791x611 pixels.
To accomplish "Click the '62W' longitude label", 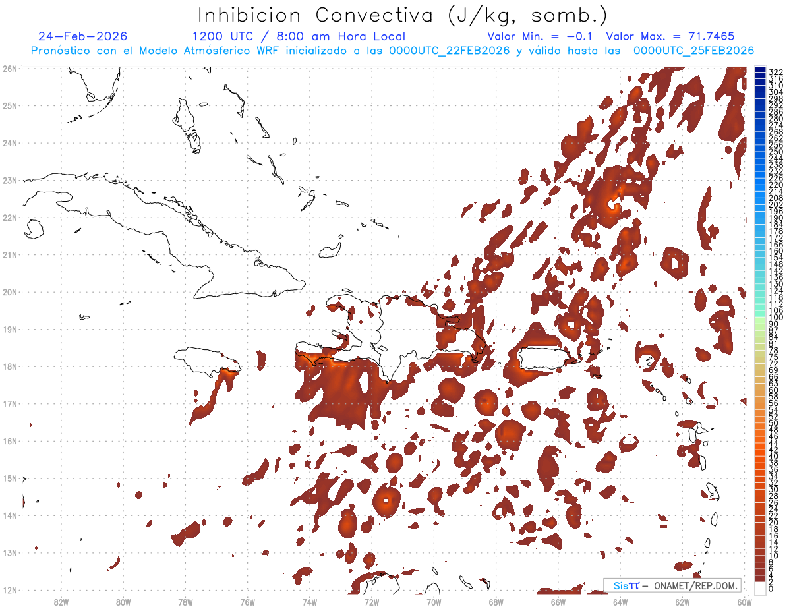I will [x=682, y=602].
